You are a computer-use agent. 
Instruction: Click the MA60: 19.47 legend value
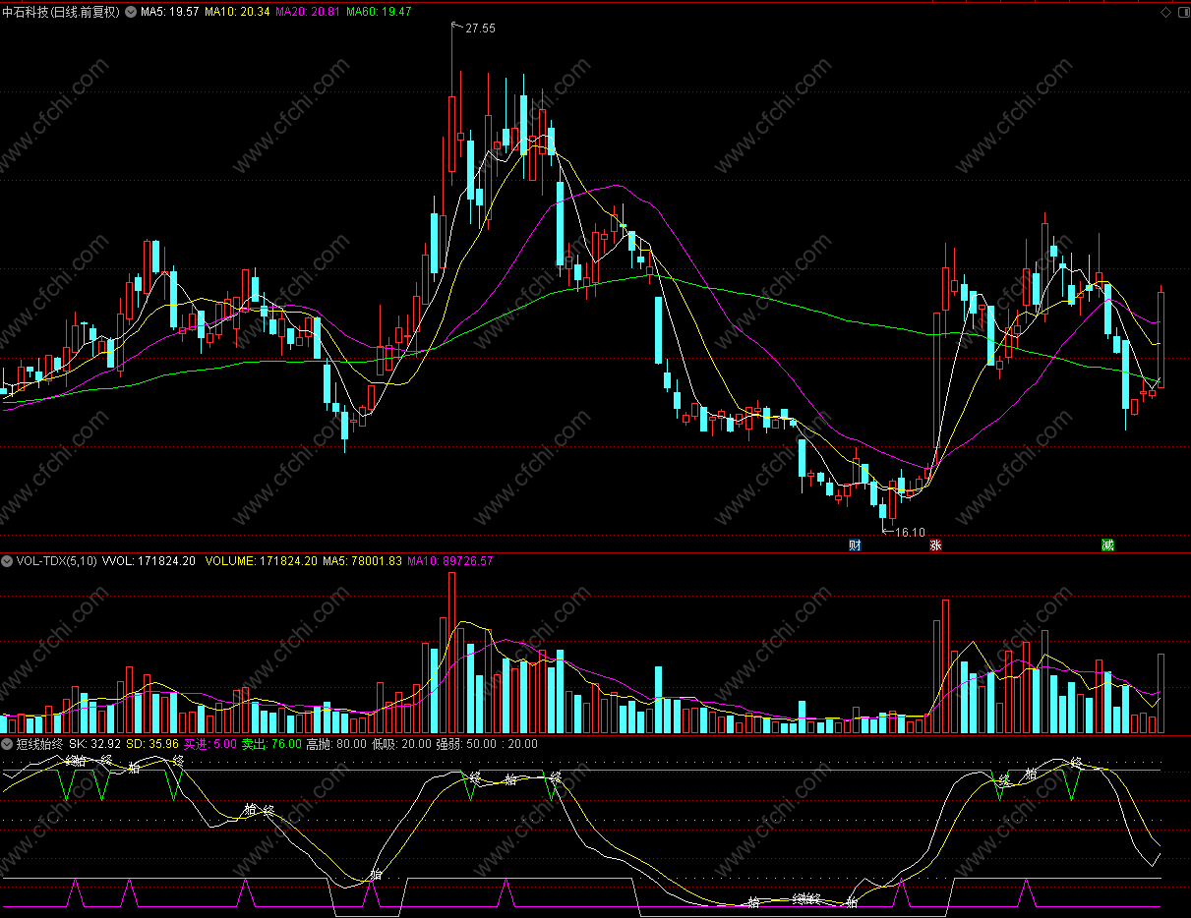pyautogui.click(x=378, y=12)
